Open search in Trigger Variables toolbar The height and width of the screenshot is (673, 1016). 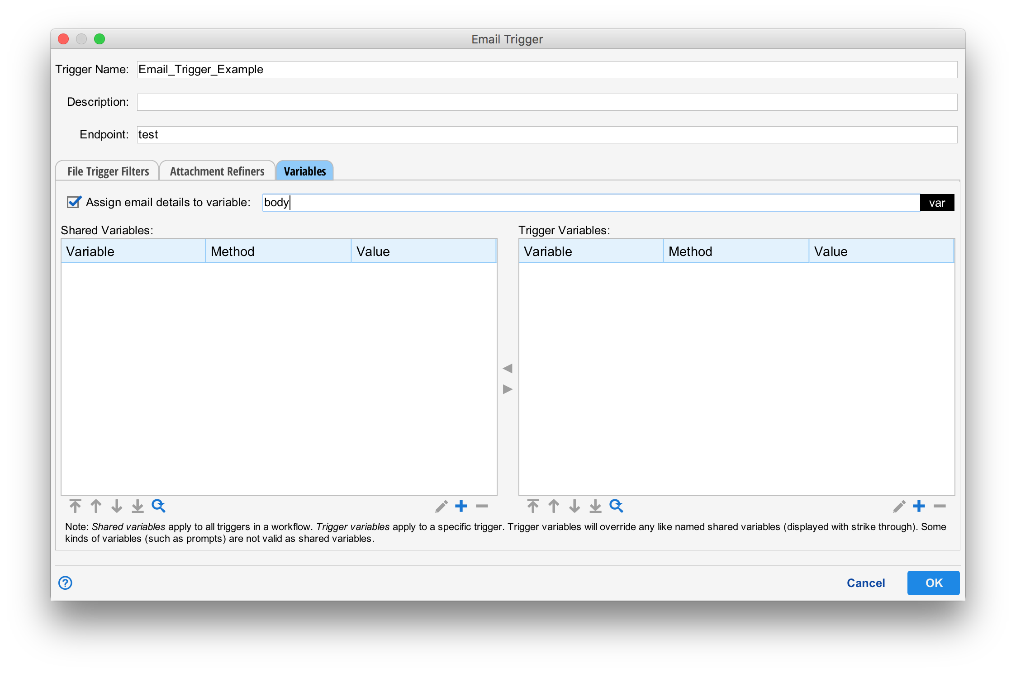point(616,506)
